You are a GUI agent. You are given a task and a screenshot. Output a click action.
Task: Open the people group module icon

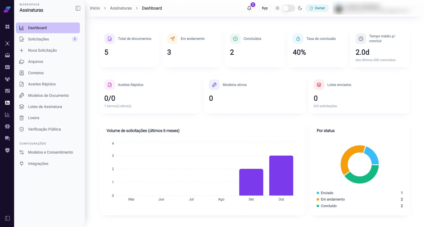click(x=7, y=79)
